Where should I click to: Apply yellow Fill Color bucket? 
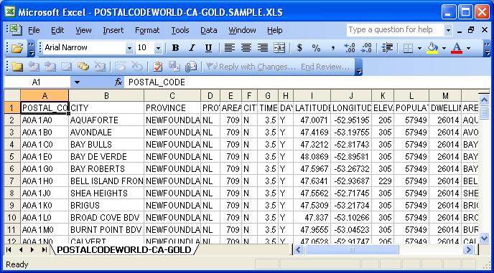(x=432, y=48)
